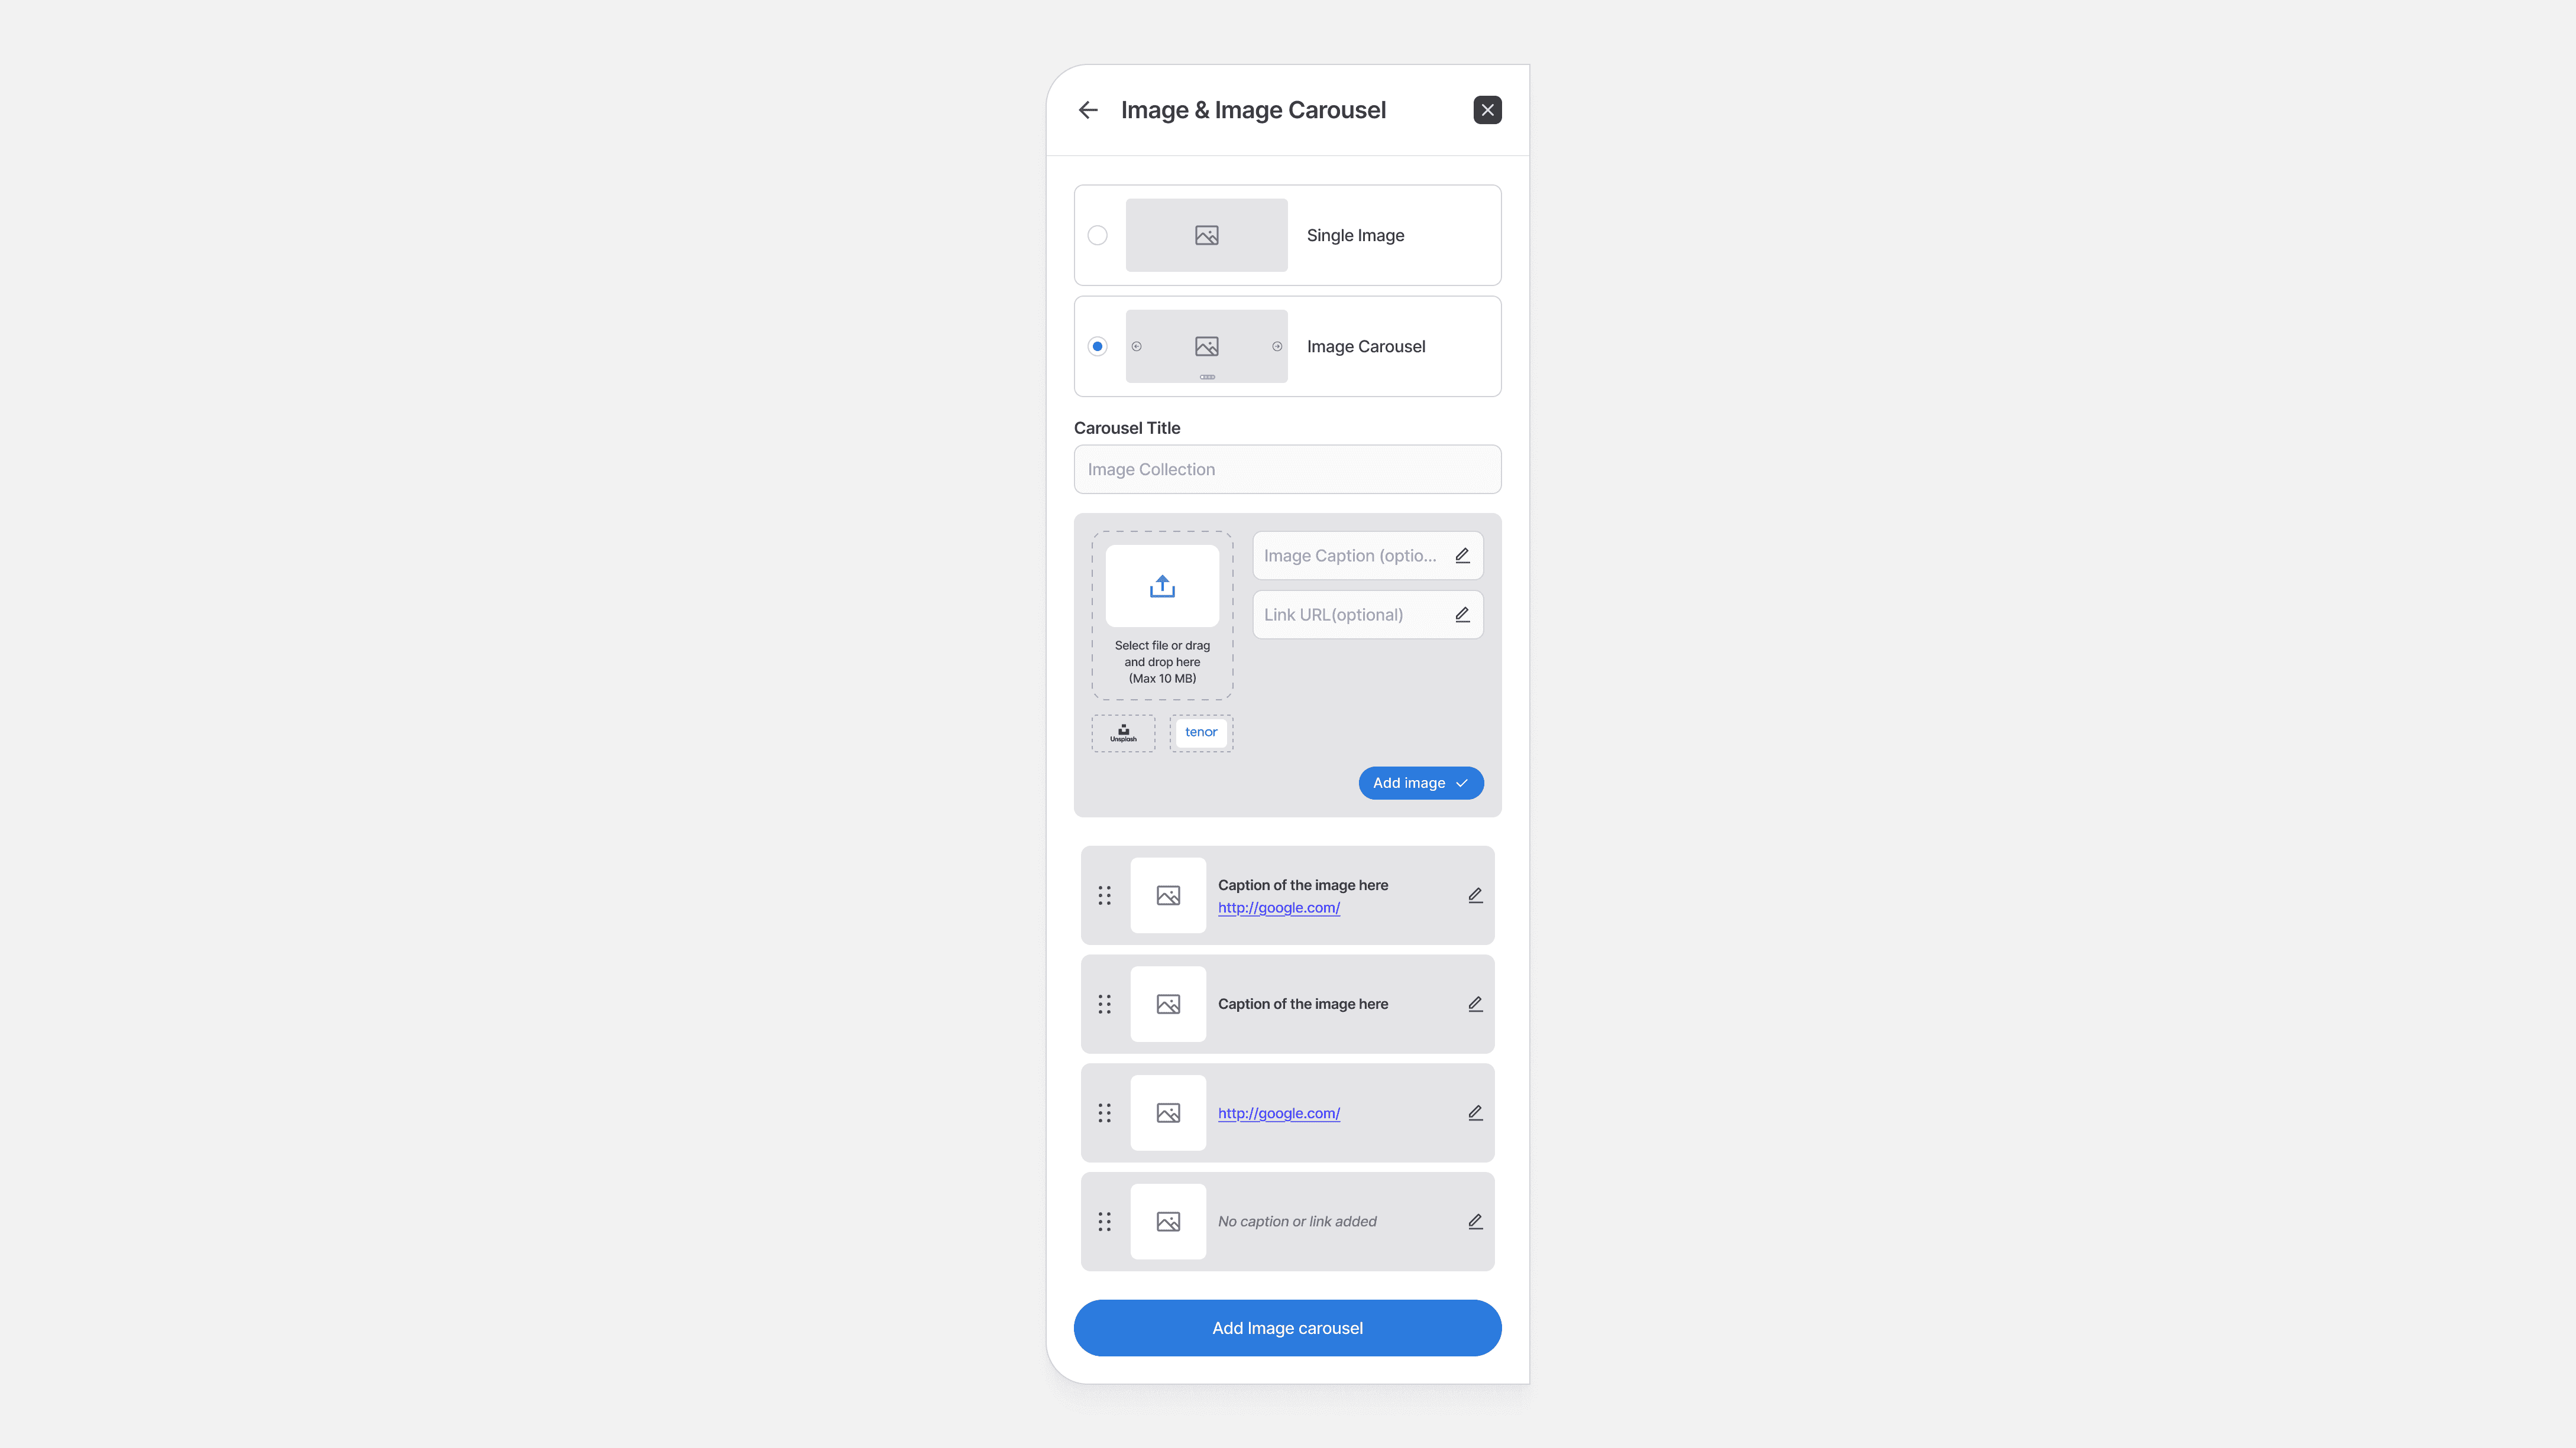
Task: Choose tenor as image source
Action: point(1201,732)
